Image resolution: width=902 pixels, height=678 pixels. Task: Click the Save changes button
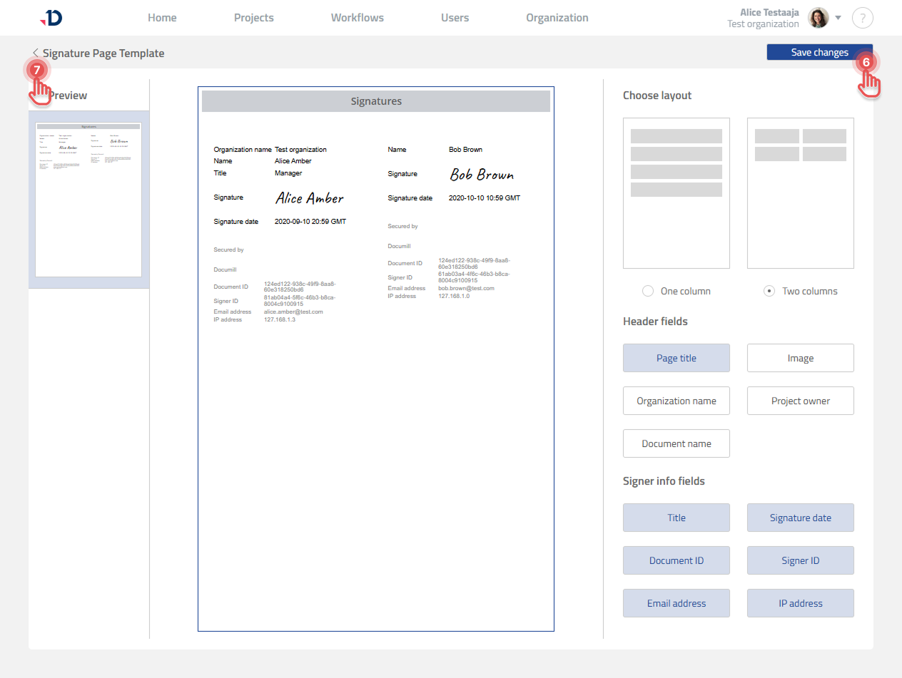click(x=819, y=52)
